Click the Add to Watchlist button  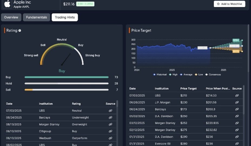click(229, 4)
